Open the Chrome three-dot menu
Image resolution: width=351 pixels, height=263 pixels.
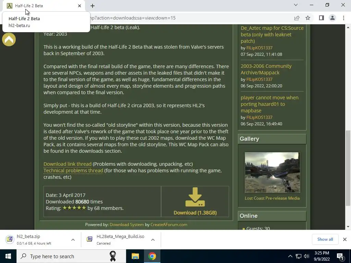(343, 18)
